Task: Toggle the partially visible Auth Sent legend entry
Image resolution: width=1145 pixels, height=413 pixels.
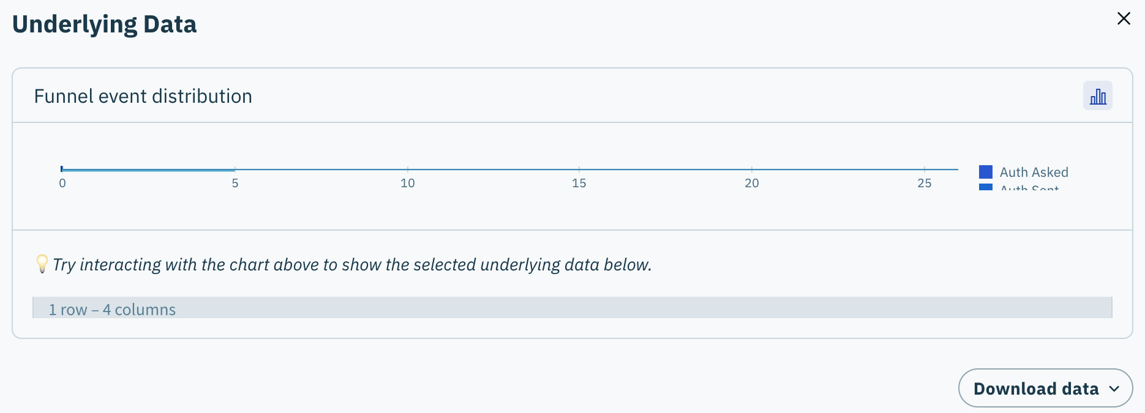Action: [1029, 187]
